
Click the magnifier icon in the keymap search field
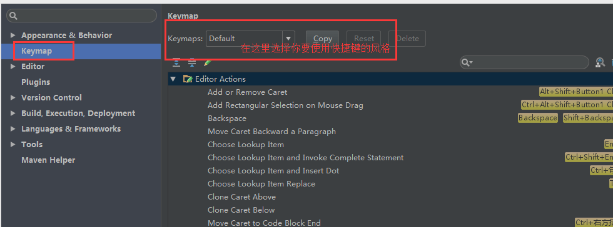467,62
